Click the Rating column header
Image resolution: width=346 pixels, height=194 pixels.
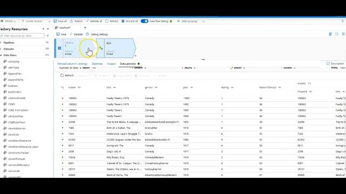pos(225,87)
